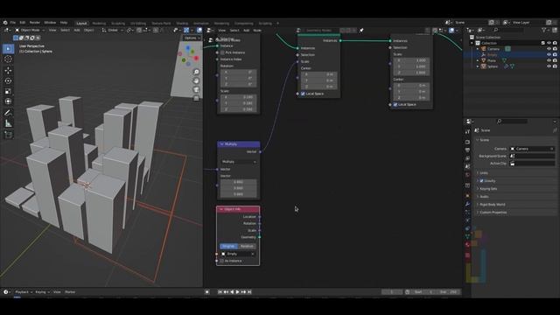560x315 pixels.
Task: Open the timeline Playback menu
Action: tap(24, 291)
